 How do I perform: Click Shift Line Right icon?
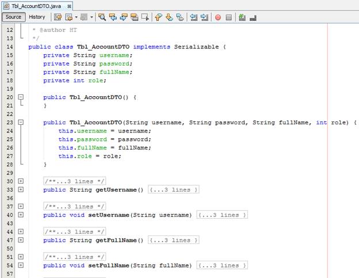click(204, 17)
